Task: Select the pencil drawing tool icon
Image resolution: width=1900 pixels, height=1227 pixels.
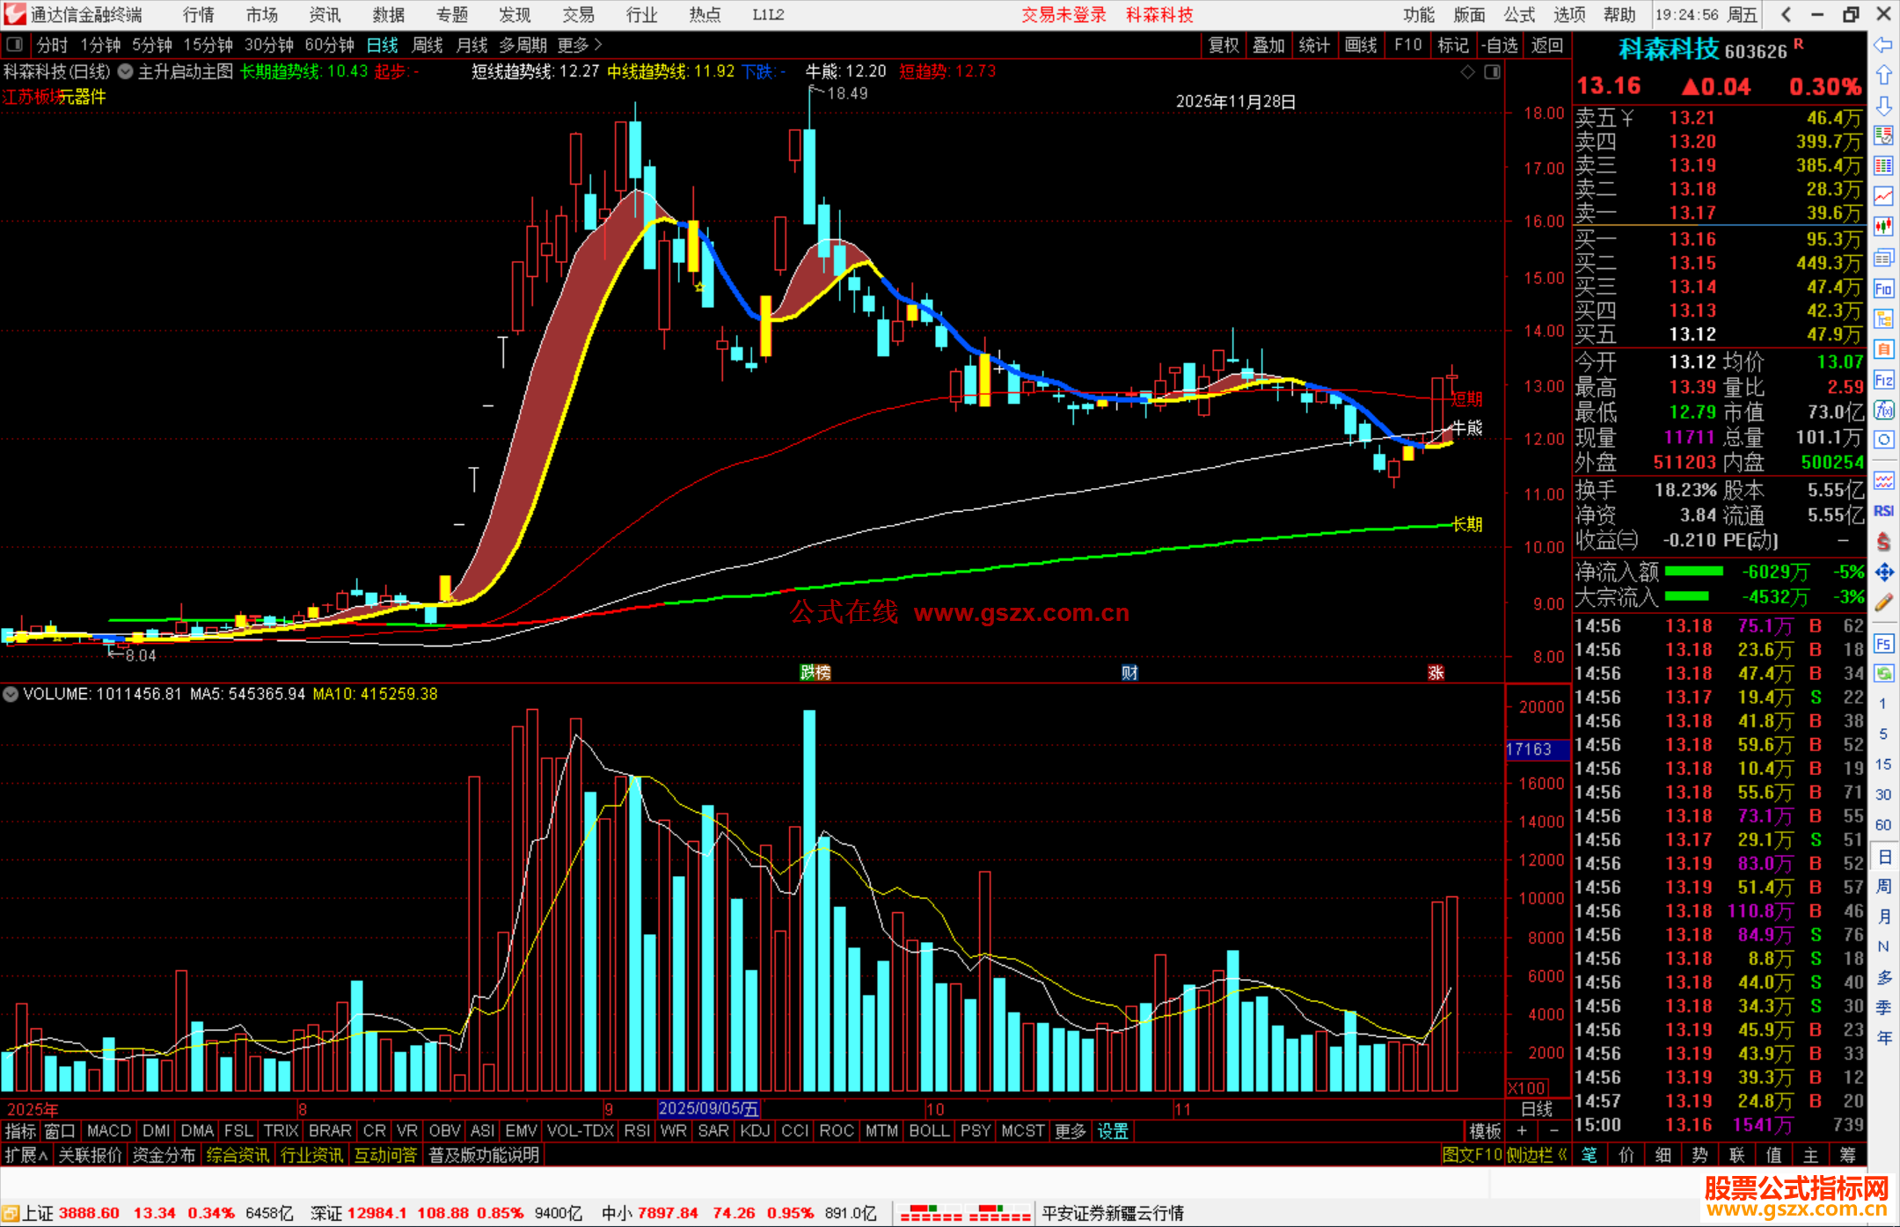Action: [x=1883, y=603]
